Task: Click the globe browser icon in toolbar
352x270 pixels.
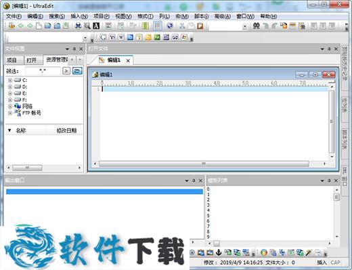Action: coord(170,26)
